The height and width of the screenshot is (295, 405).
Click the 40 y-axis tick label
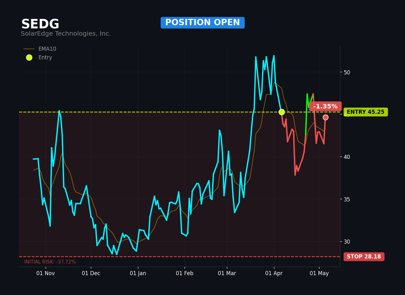click(347, 157)
